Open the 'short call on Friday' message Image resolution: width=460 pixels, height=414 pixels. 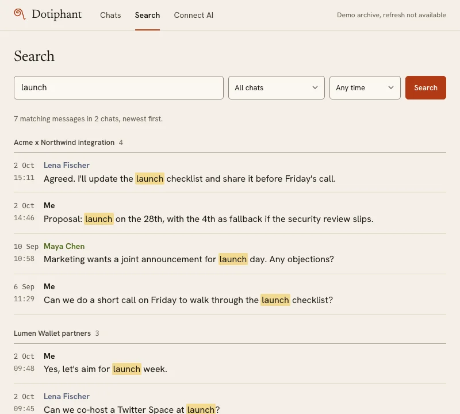(230, 294)
